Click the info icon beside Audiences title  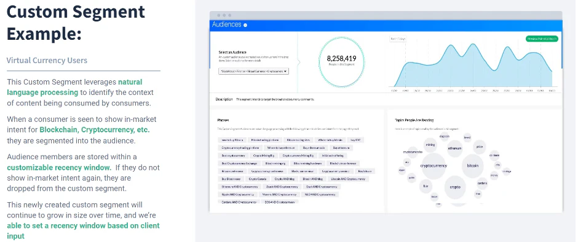245,25
